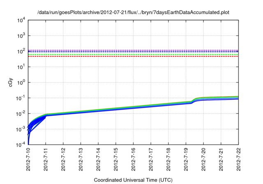The height and width of the screenshot is (184, 263).
Task: Click the 10^-3 y-axis tick label
Action: pos(21,129)
